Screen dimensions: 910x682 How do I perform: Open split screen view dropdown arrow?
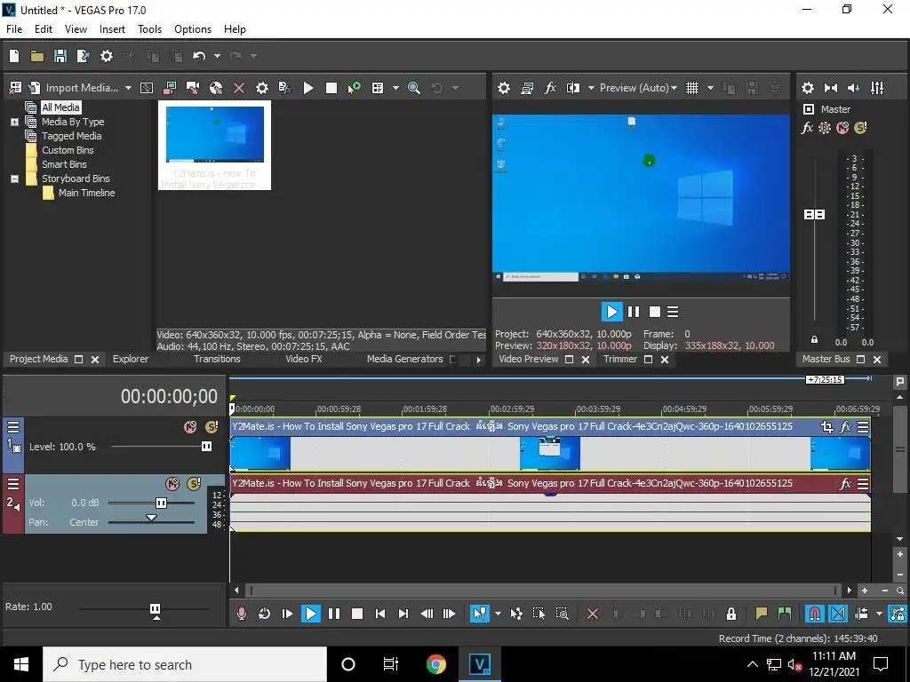[x=591, y=88]
